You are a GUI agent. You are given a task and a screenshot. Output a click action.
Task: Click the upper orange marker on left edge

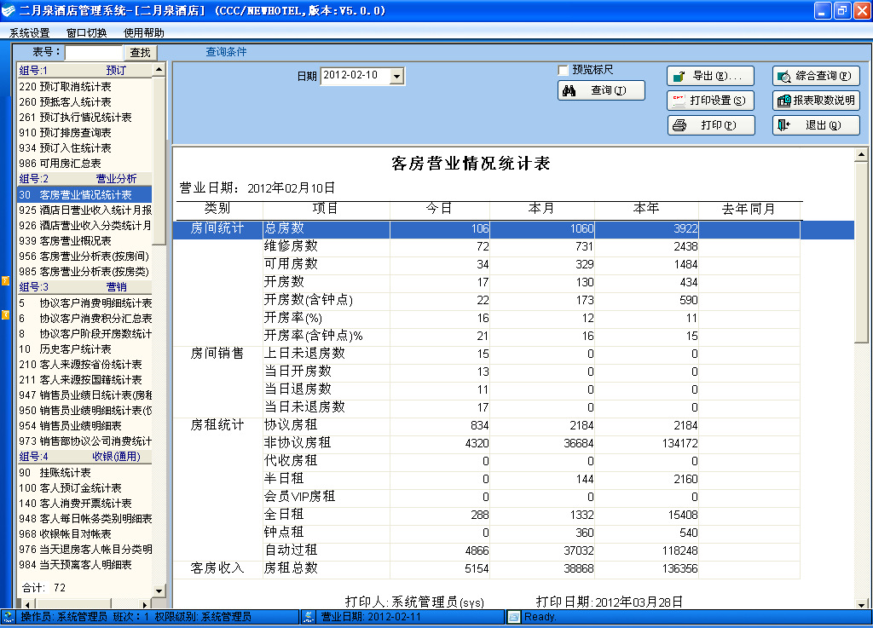click(x=5, y=280)
